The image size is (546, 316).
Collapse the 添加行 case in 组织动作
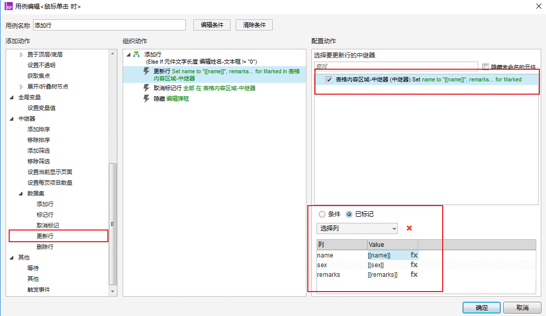[x=128, y=54]
